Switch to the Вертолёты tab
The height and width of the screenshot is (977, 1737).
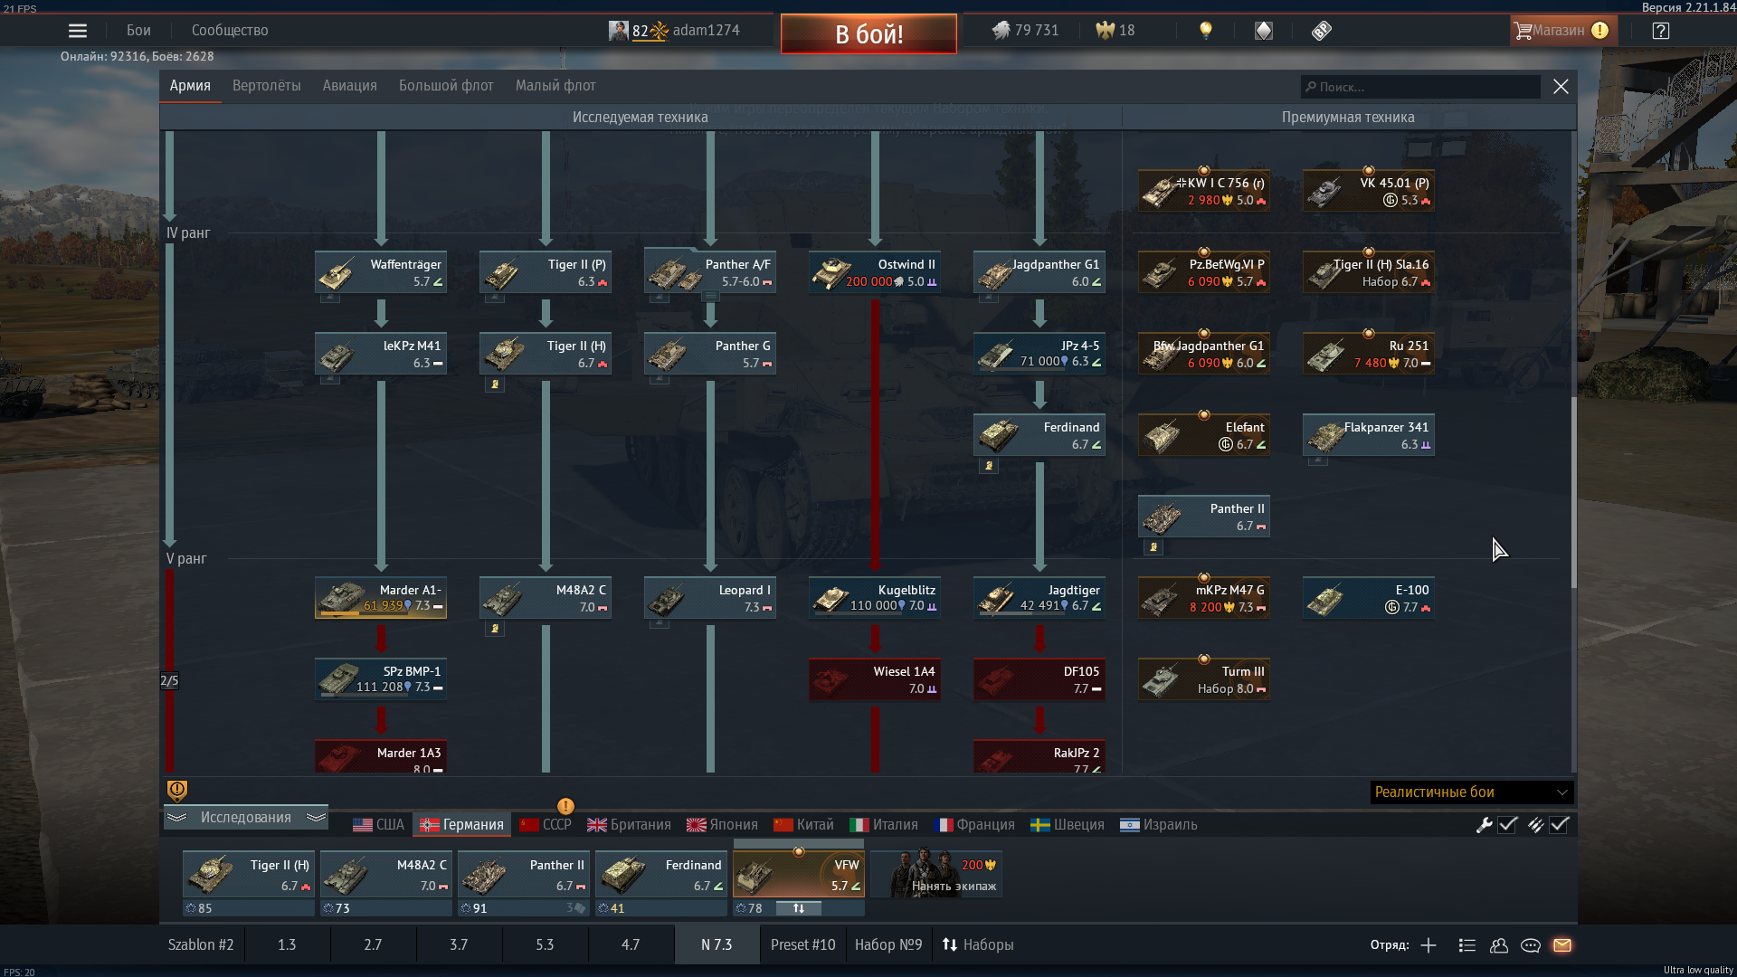266,85
